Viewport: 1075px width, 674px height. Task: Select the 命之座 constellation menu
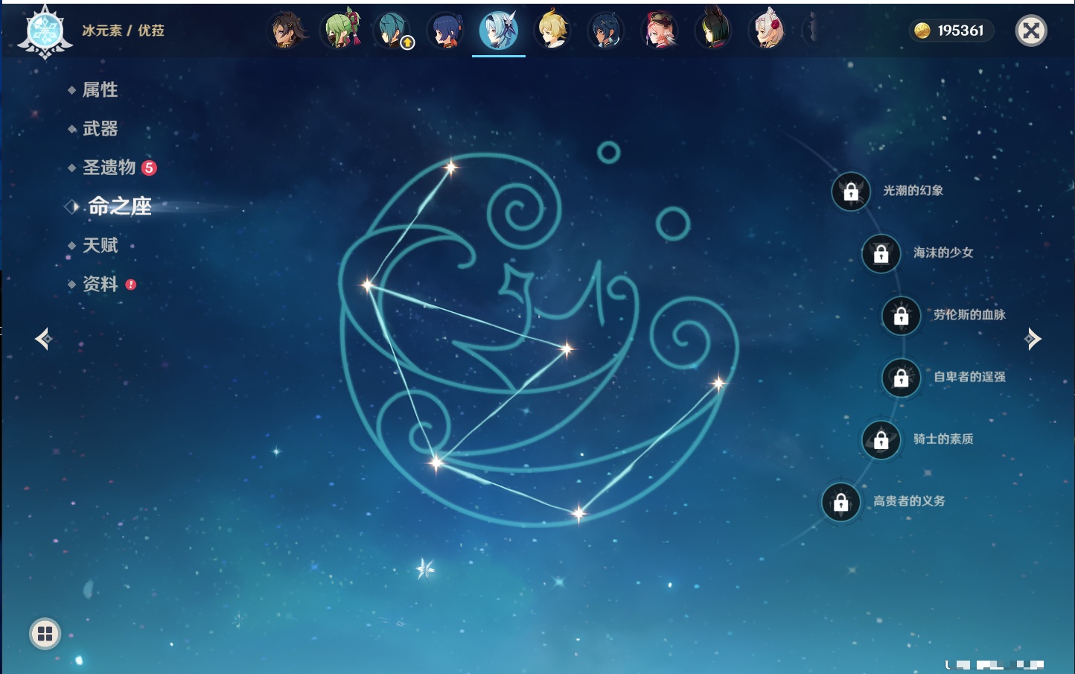click(x=119, y=206)
